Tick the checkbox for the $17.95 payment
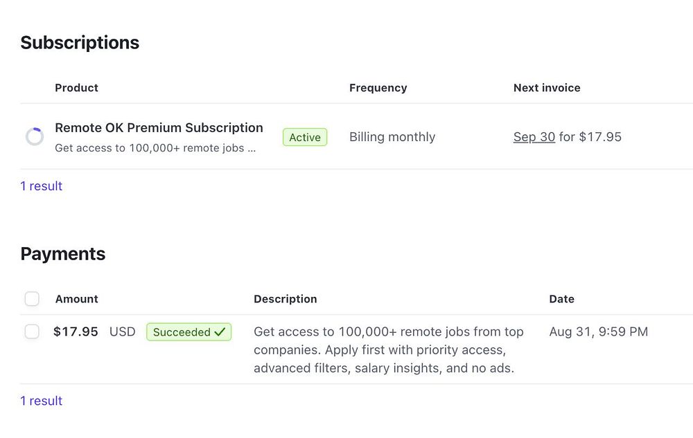The height and width of the screenshot is (438, 693). click(32, 332)
